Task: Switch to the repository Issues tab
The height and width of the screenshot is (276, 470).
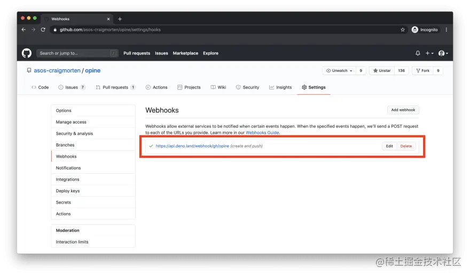Action: [x=72, y=87]
